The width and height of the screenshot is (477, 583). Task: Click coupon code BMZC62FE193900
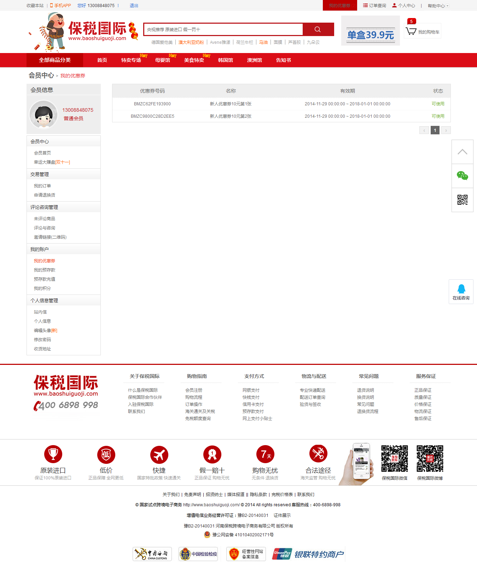click(152, 104)
